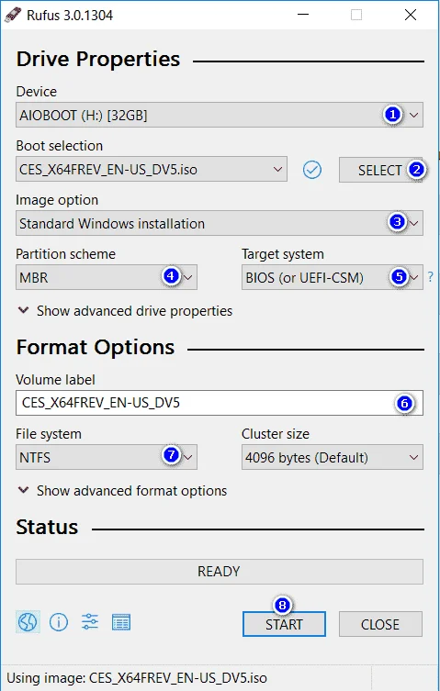Viewport: 440px width, 691px height.
Task: Open the Device dropdown AIOBOOT (H:)
Action: tap(220, 115)
